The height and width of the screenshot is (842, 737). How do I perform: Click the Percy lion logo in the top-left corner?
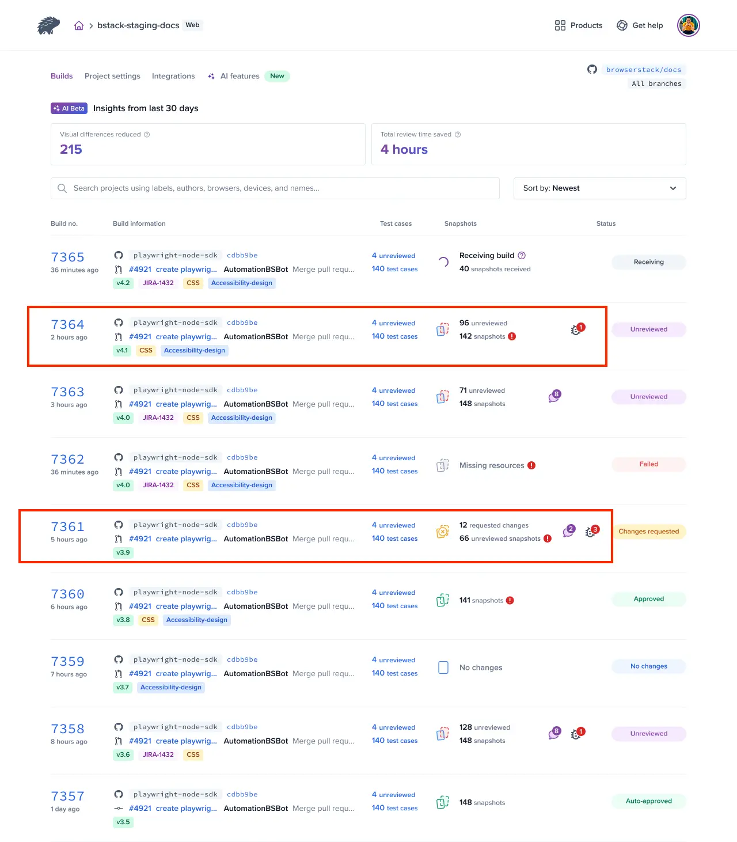pyautogui.click(x=48, y=25)
